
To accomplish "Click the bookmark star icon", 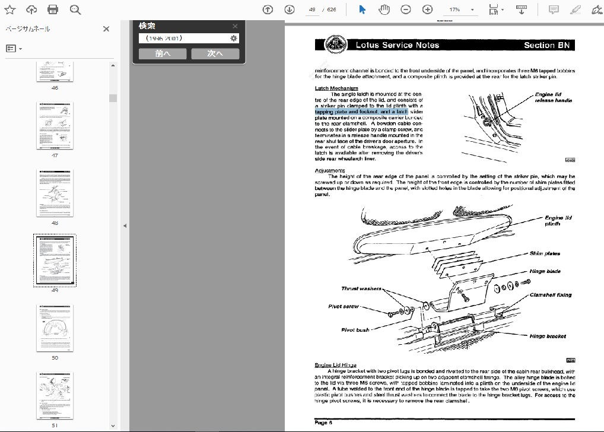I will [11, 9].
